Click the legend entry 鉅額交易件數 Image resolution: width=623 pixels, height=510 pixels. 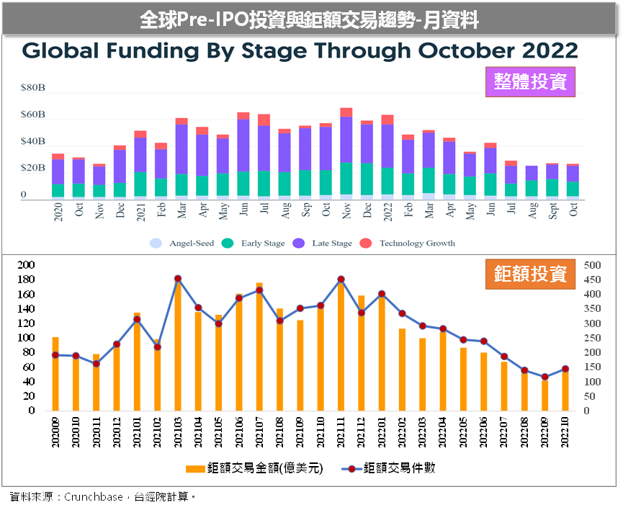coord(389,468)
